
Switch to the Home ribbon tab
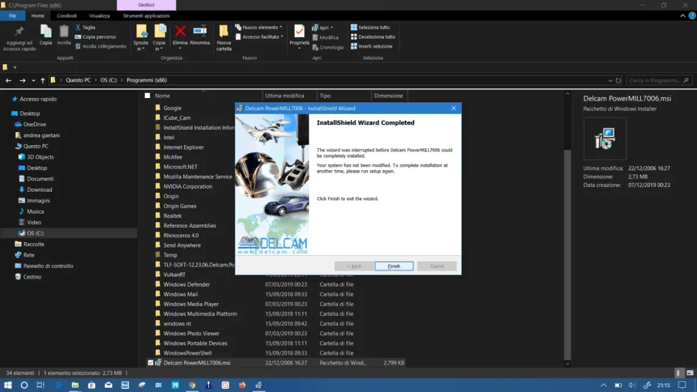tap(38, 15)
